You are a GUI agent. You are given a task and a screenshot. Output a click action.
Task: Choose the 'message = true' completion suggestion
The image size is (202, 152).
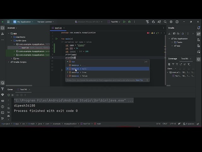[x=108, y=73]
